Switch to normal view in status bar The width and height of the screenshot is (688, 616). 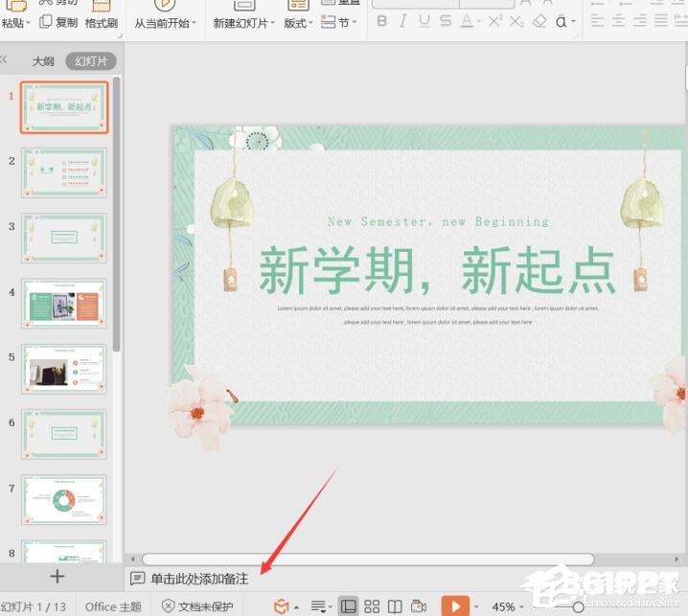(x=349, y=606)
